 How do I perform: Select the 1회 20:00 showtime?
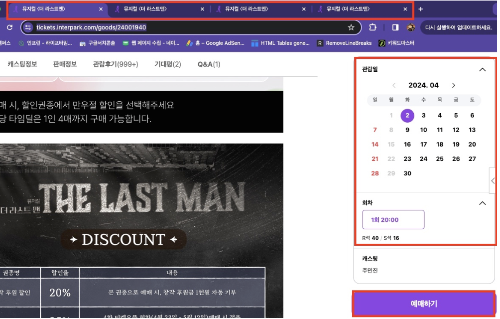393,220
